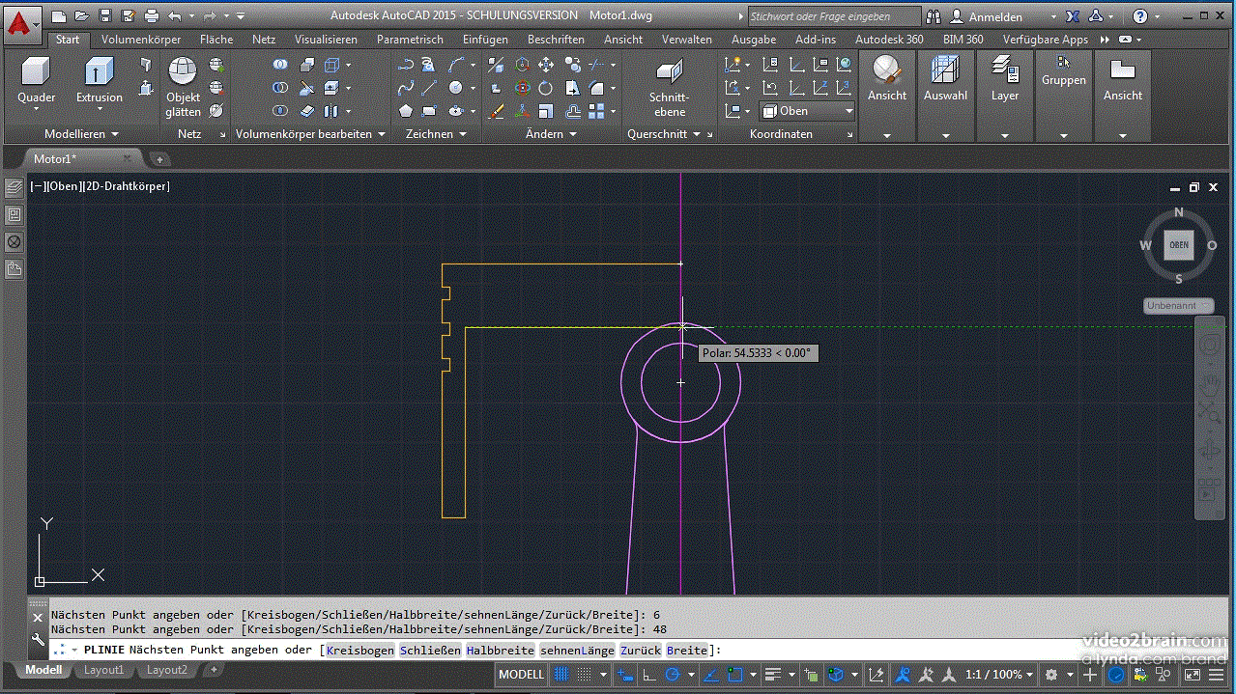Toggle lineweight display in status bar
Image resolution: width=1236 pixels, height=694 pixels.
click(x=771, y=675)
